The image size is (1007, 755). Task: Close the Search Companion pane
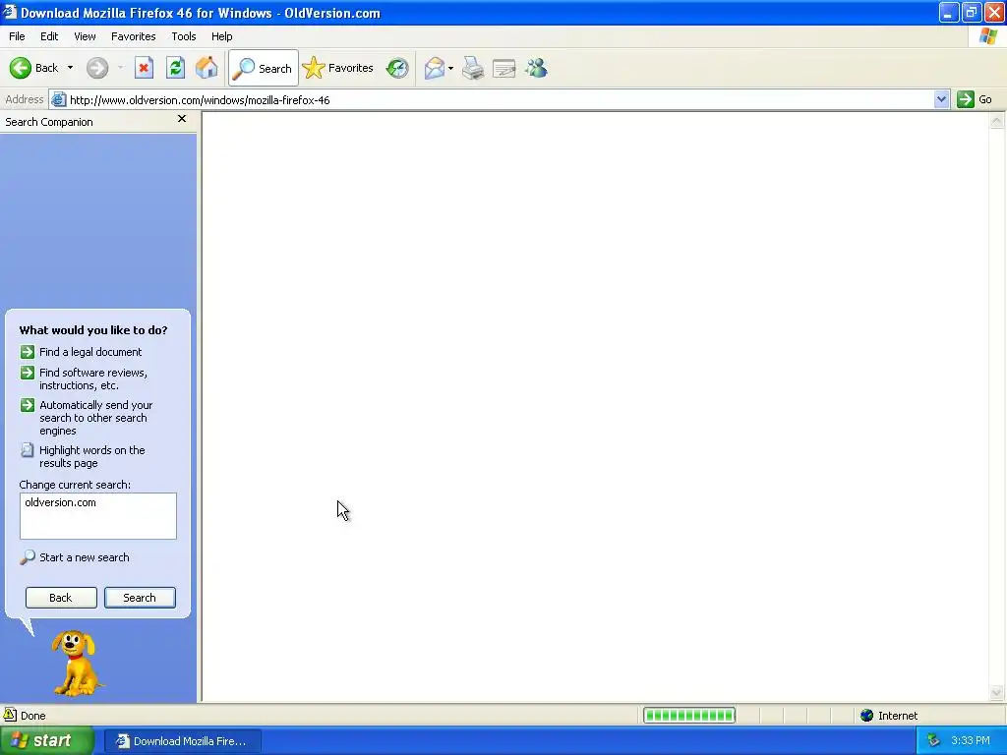coord(182,119)
